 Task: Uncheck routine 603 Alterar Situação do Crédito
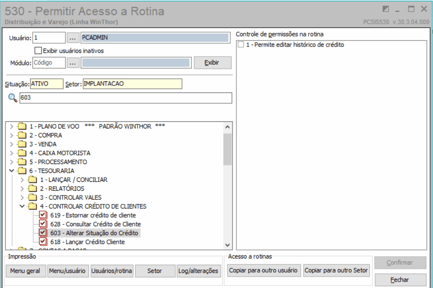pyautogui.click(x=43, y=233)
